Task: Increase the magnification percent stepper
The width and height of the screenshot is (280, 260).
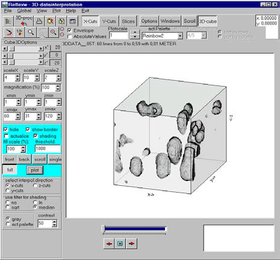Action: pos(58,86)
